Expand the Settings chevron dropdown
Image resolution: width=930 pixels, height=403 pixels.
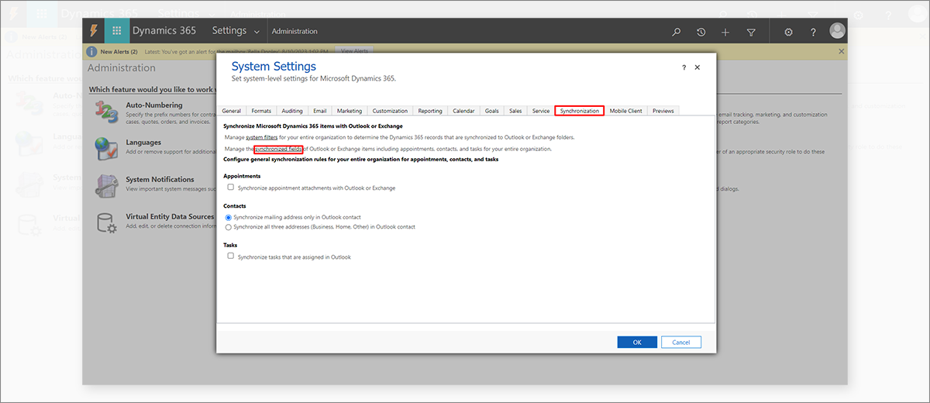pos(256,32)
